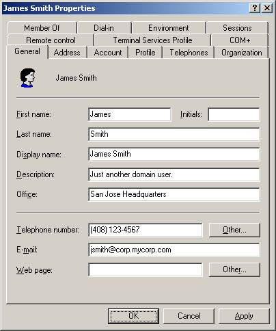Click into the empty Web page field
This screenshot has height=331, width=276.
(146, 269)
